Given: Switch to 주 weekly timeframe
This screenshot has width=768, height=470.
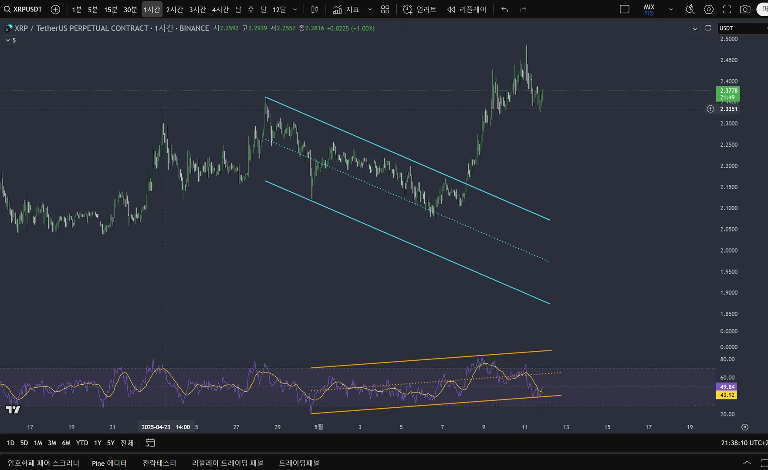Looking at the screenshot, I should point(251,9).
